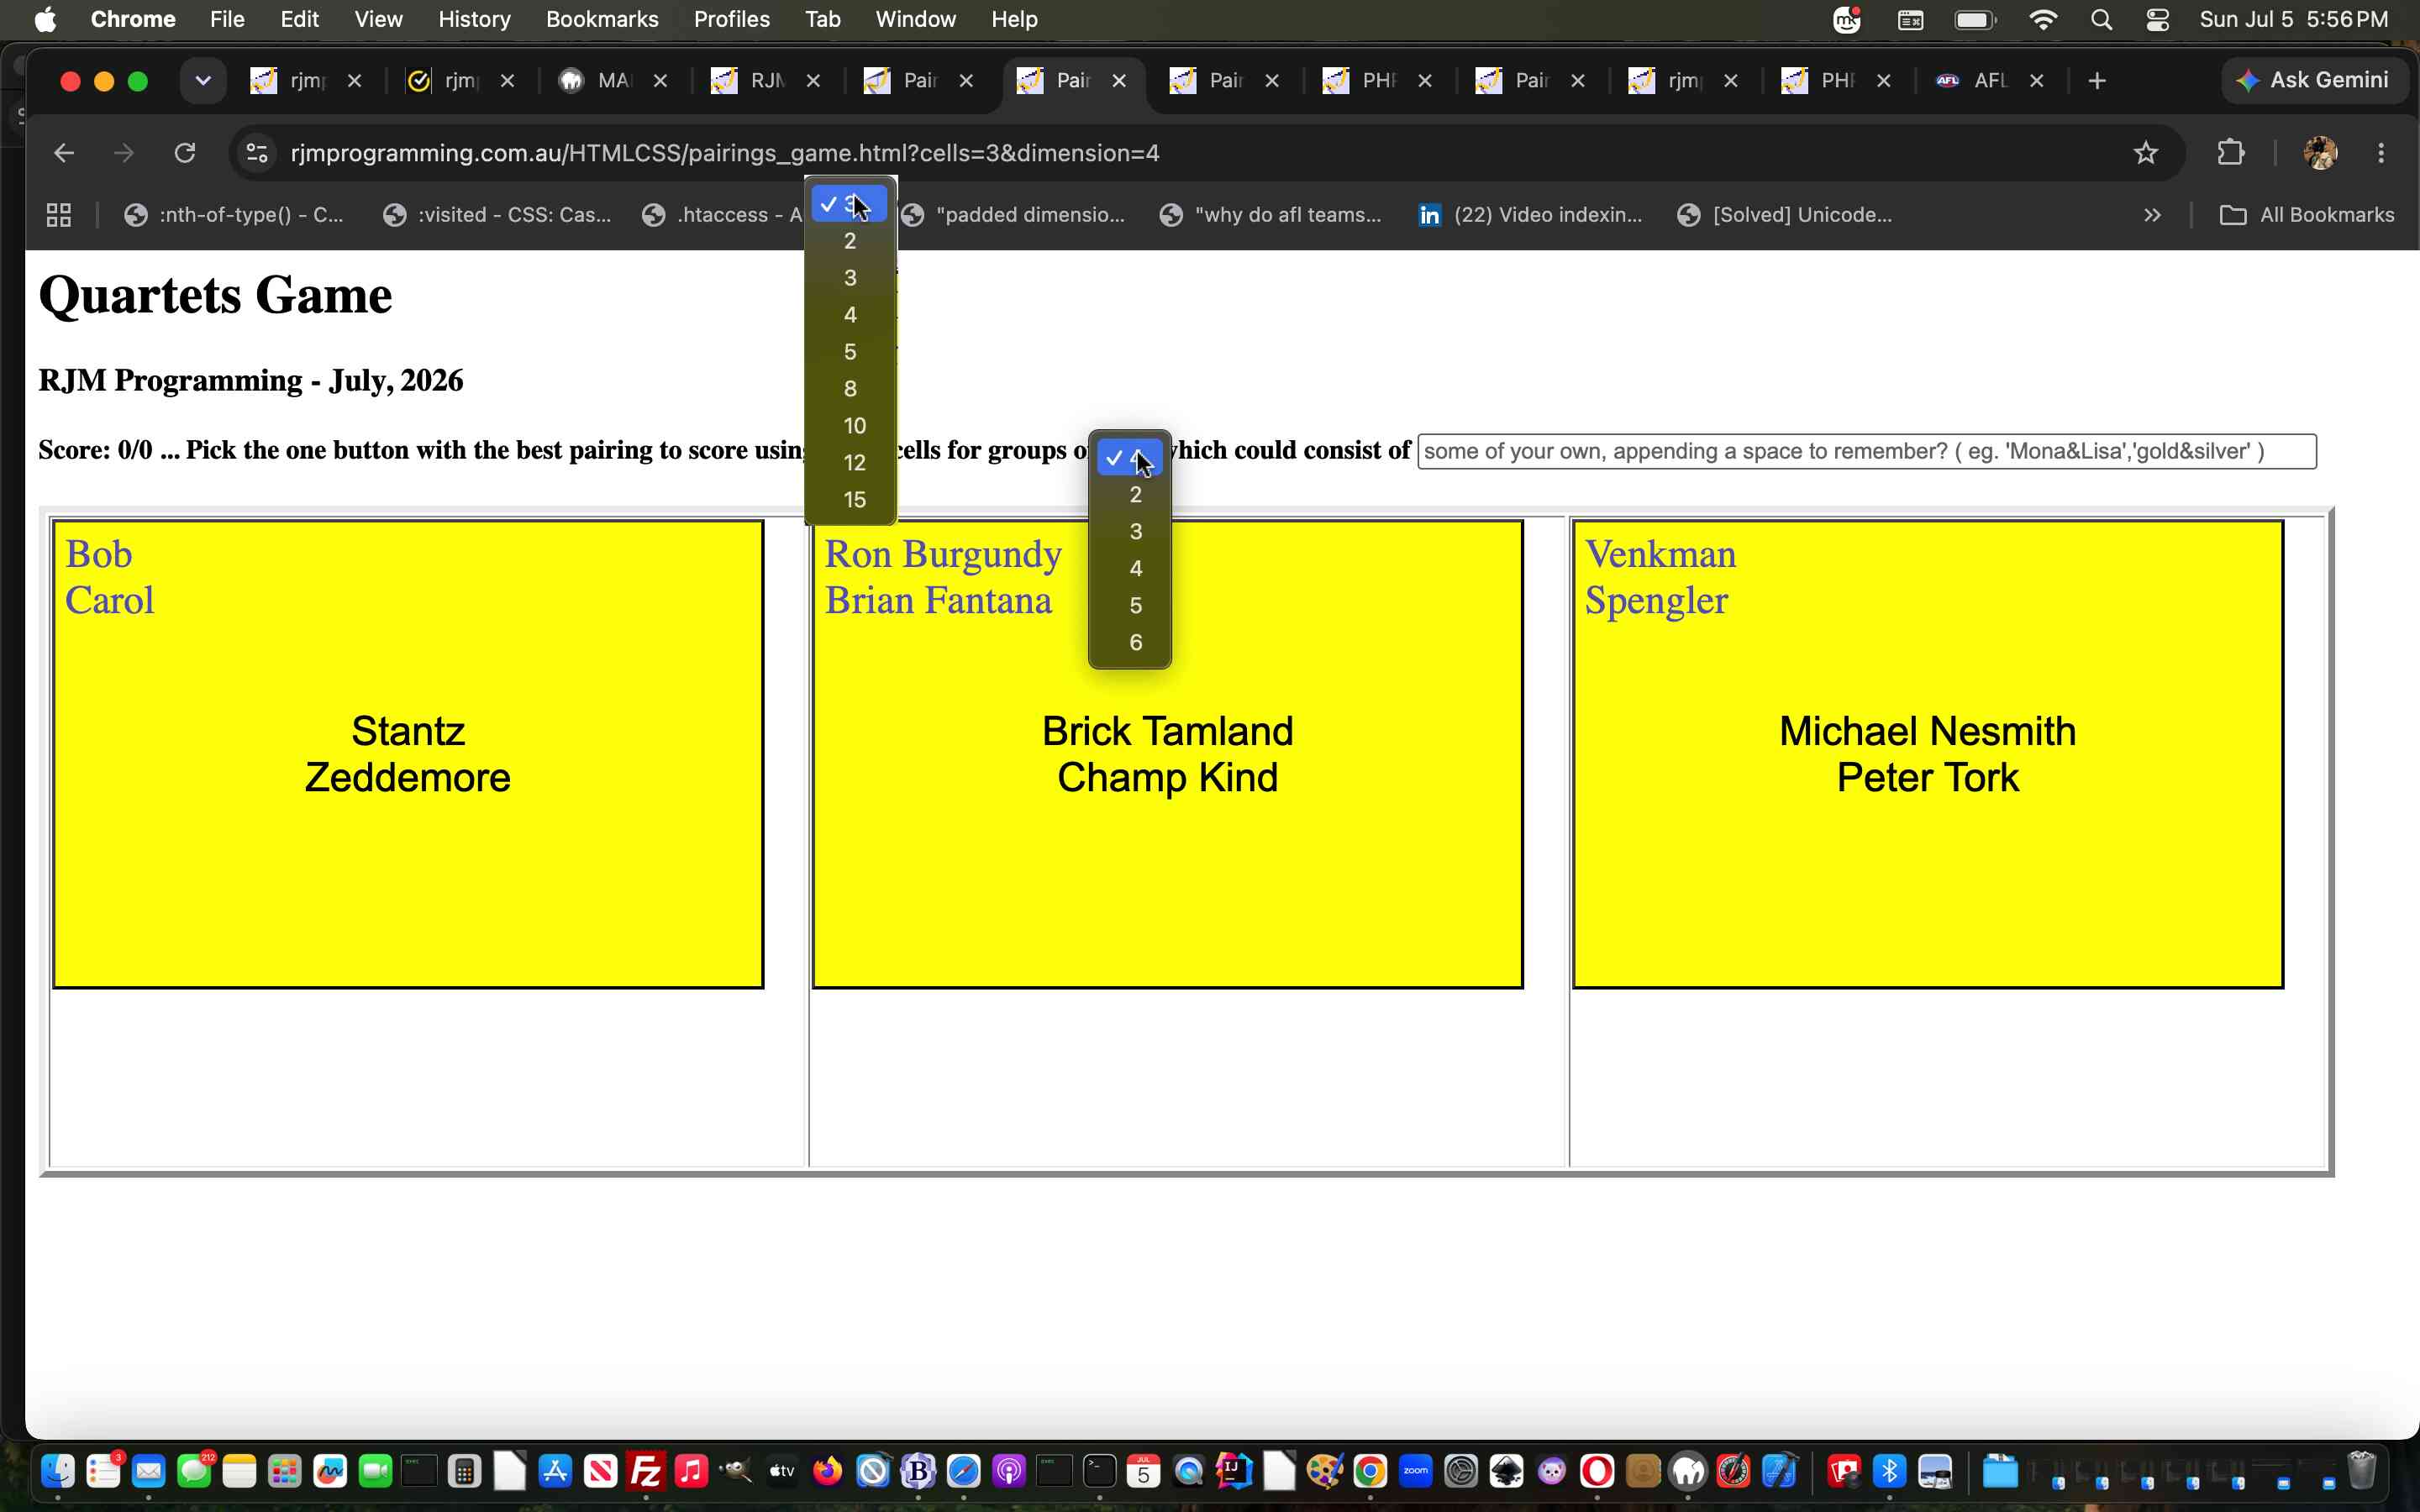The image size is (2420, 1512).
Task: Open the '[Solved] Unicode...' bookmark
Action: (1786, 215)
